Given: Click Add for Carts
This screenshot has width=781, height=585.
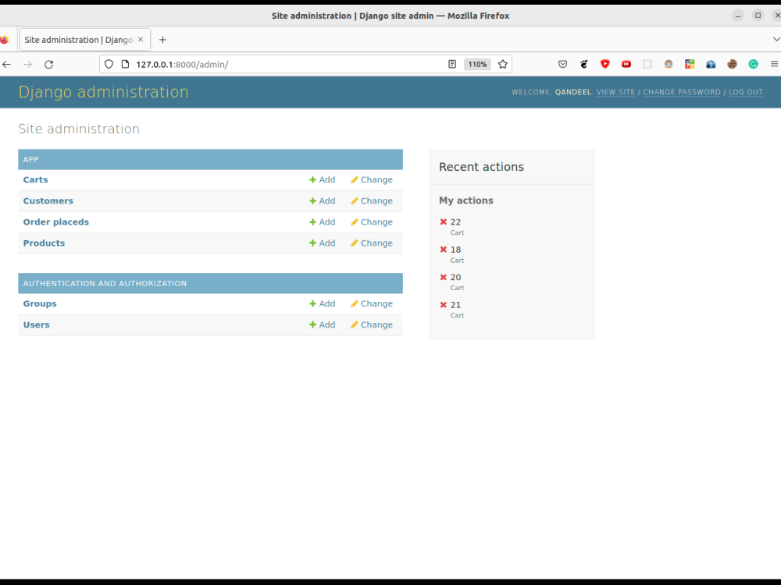Looking at the screenshot, I should pos(323,179).
